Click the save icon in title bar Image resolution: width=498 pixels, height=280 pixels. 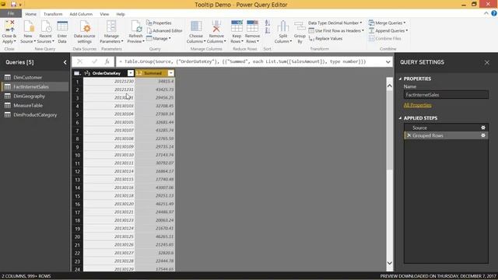click(x=14, y=4)
